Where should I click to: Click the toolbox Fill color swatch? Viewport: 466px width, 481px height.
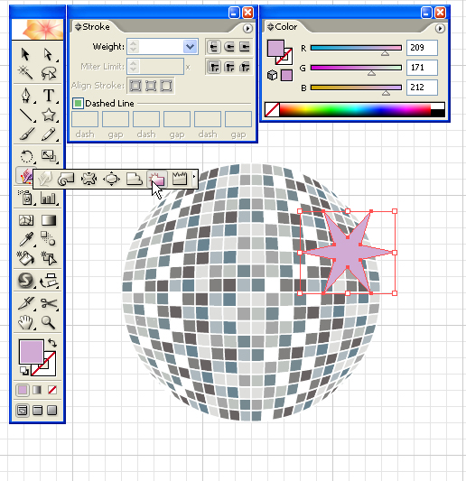click(x=31, y=351)
